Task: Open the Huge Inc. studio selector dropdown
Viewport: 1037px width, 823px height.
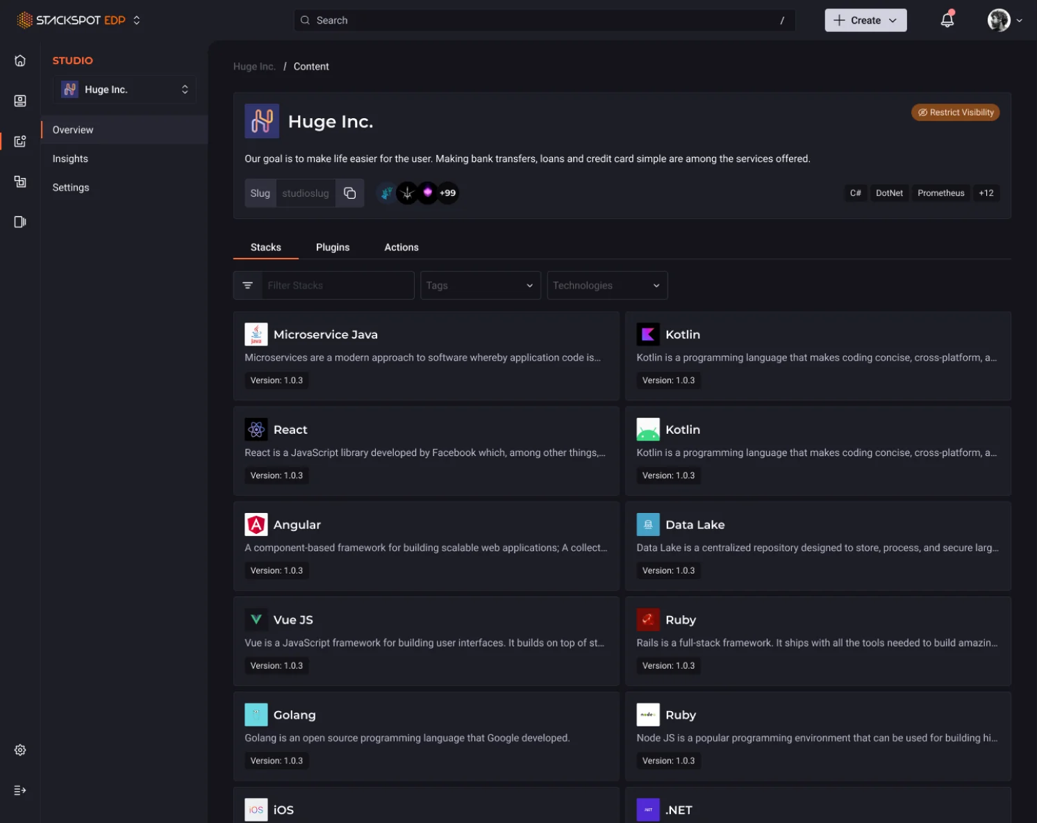Action: (125, 90)
